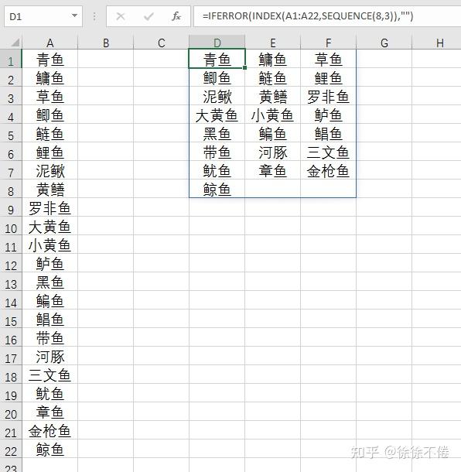Select cell A9 containing 罗非鱼
The width and height of the screenshot is (461, 472).
click(x=50, y=207)
